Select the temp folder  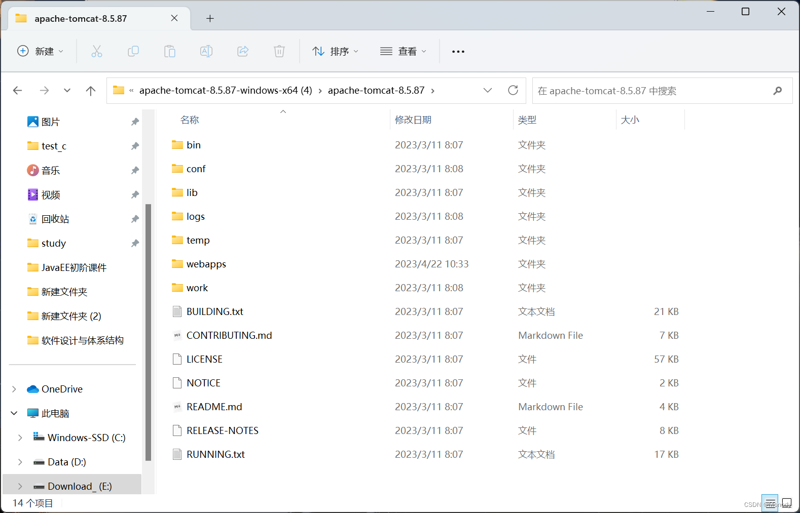(x=198, y=240)
